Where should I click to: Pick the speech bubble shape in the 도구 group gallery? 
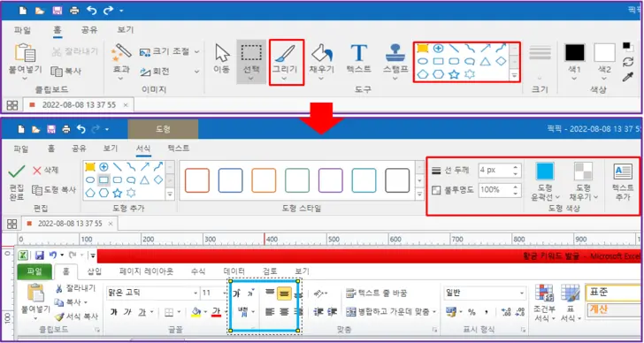[x=470, y=61]
